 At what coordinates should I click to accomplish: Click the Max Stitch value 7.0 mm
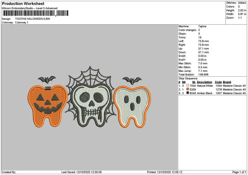point(203,64)
